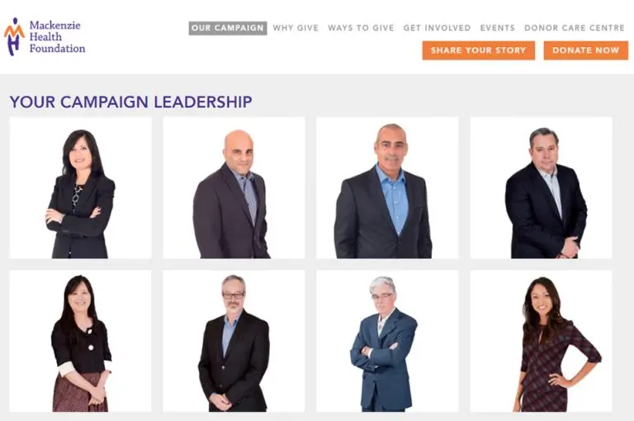The height and width of the screenshot is (421, 634).
Task: Go to the Why Give page
Action: tap(296, 28)
